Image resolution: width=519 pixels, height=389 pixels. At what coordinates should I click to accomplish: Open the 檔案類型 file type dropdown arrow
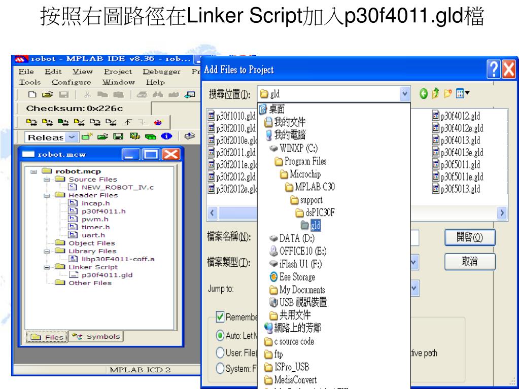pyautogui.click(x=414, y=263)
